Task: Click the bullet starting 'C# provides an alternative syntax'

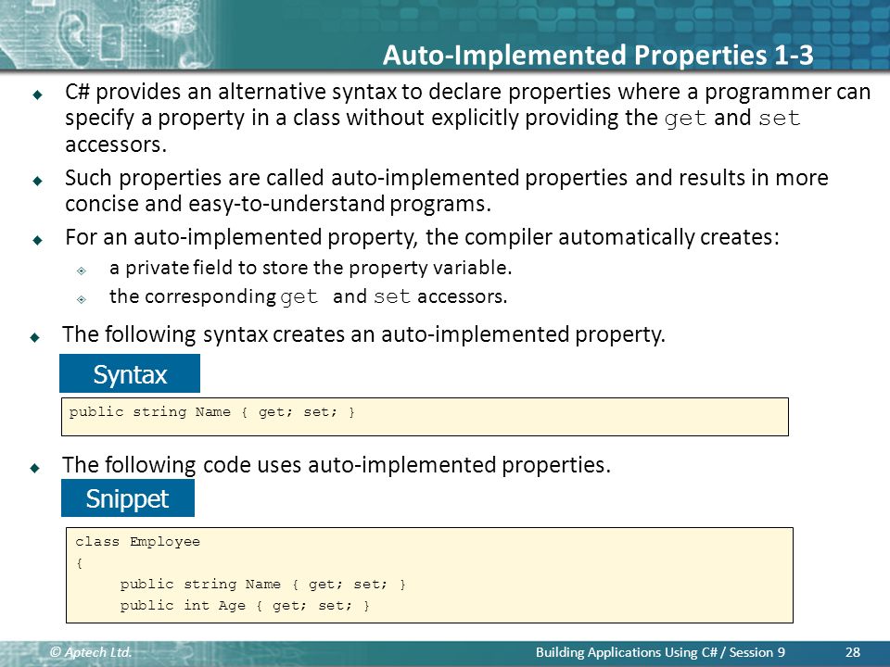Action: (x=467, y=118)
